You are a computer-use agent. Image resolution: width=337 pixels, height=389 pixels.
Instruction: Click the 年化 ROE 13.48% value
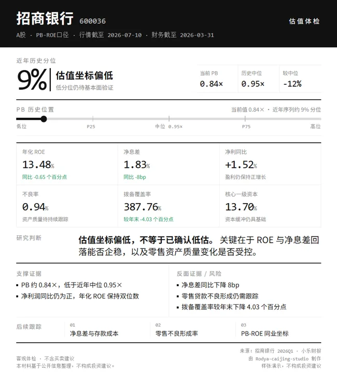click(x=38, y=165)
